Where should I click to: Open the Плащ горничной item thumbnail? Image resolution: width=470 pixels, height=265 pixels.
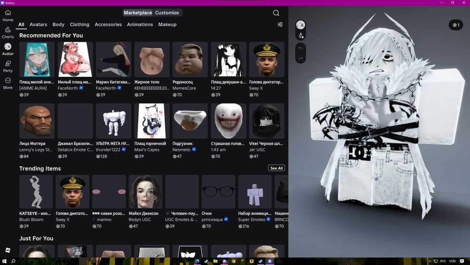152,121
